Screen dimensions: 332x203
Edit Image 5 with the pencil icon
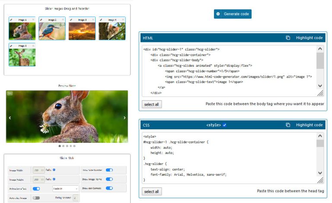click(11, 46)
